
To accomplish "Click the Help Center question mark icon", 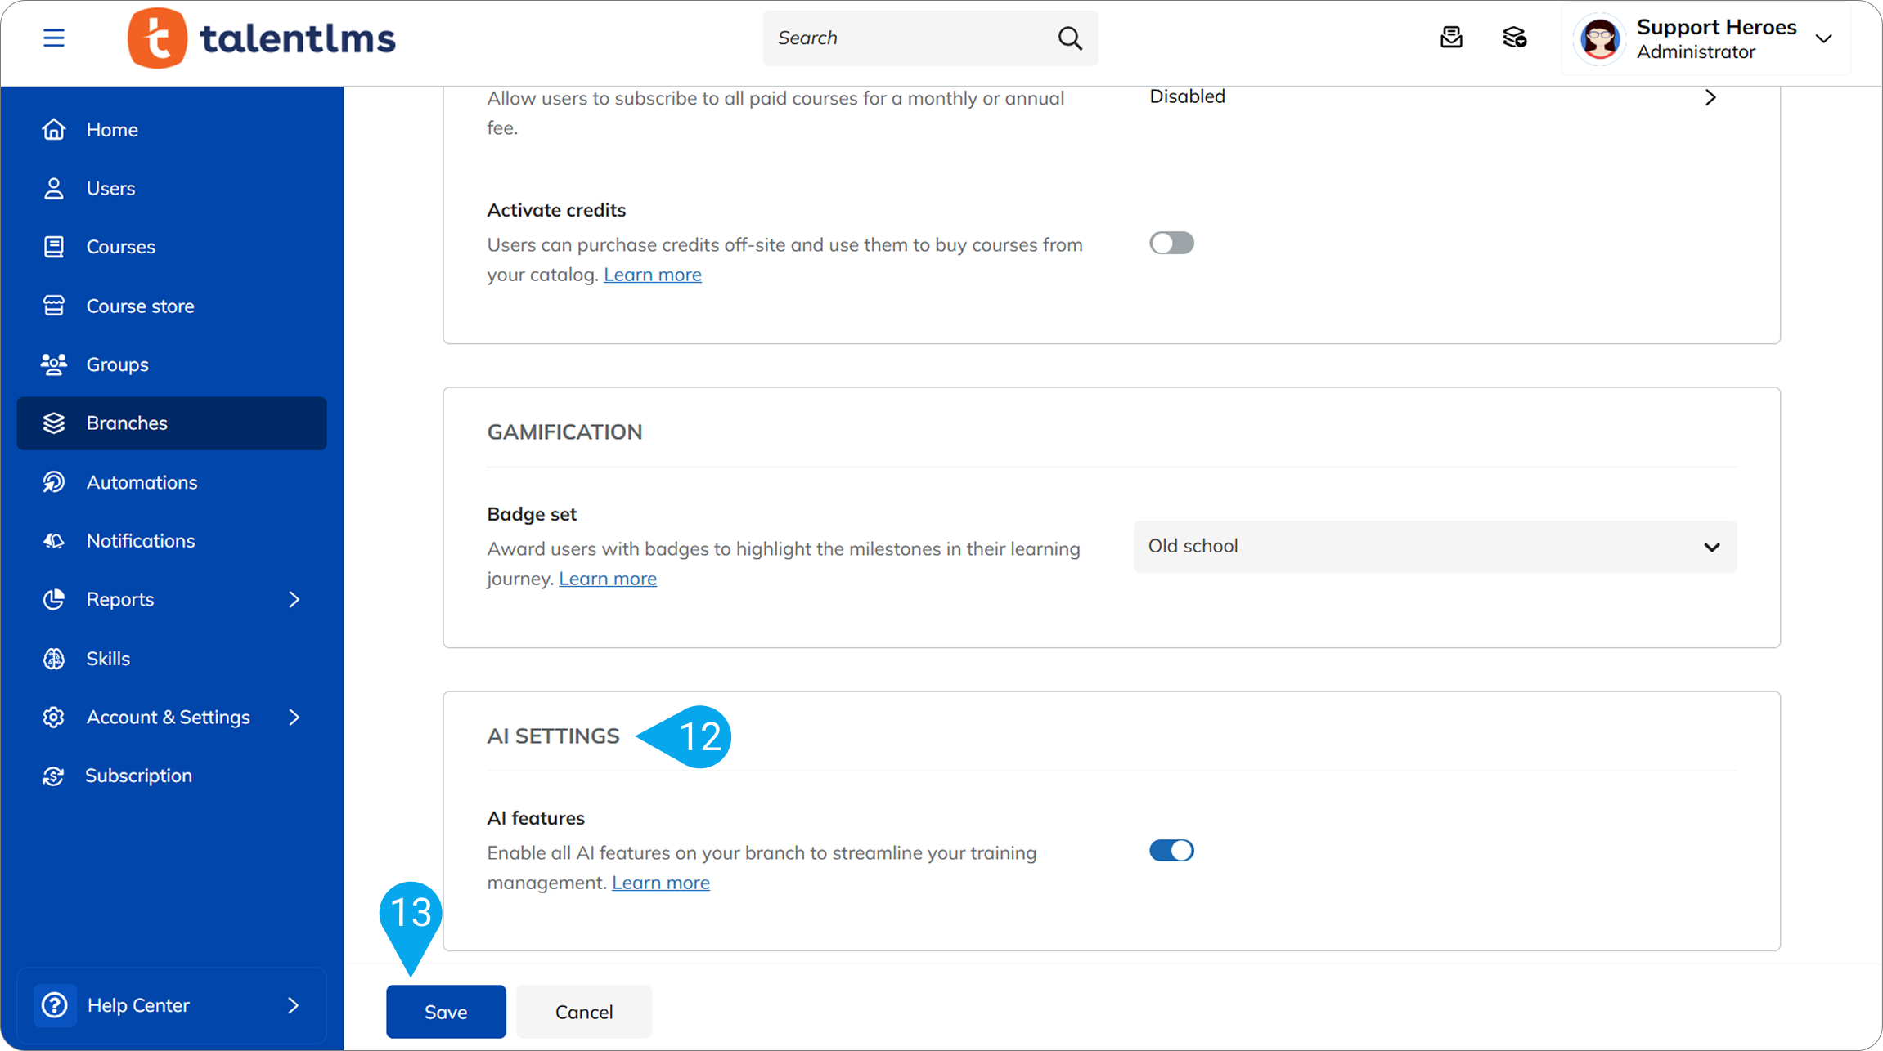I will click(55, 1005).
